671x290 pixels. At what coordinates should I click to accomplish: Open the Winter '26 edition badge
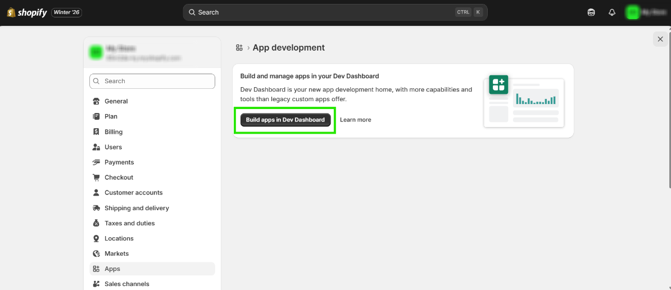(66, 12)
